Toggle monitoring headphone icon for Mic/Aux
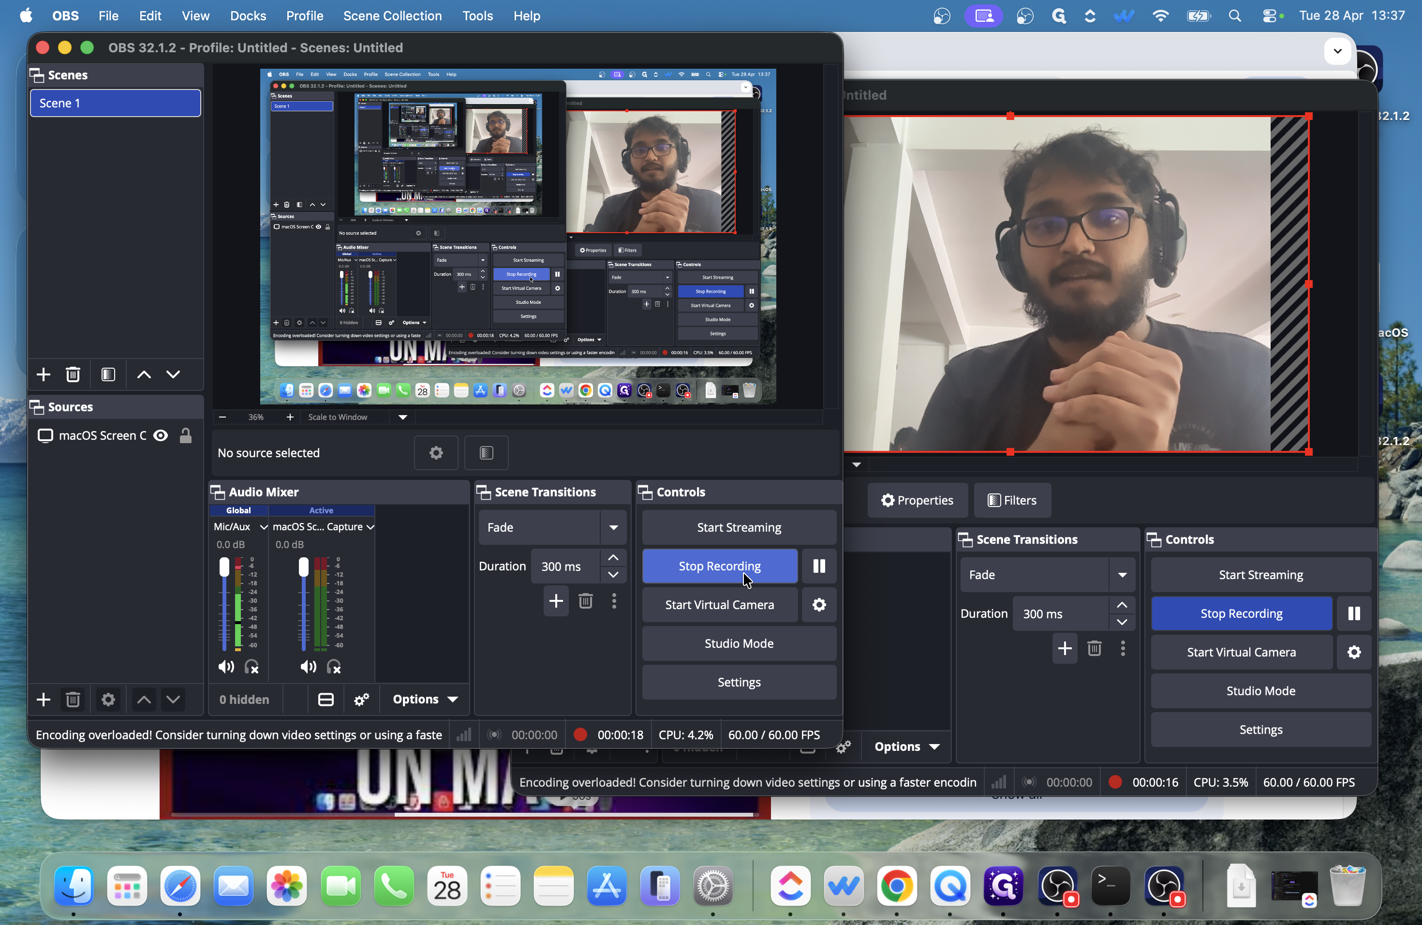This screenshot has width=1422, height=925. (x=252, y=667)
